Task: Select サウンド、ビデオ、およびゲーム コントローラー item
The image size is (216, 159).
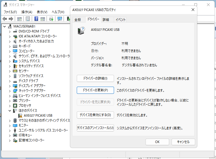Action: (x=44, y=56)
